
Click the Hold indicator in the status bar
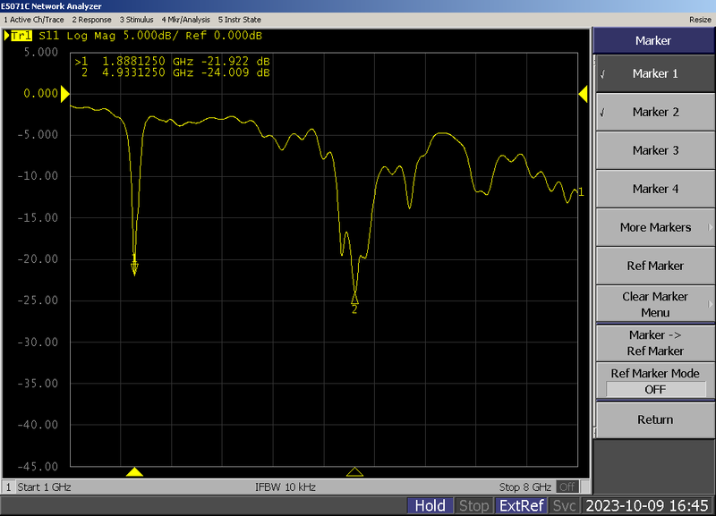click(x=430, y=505)
